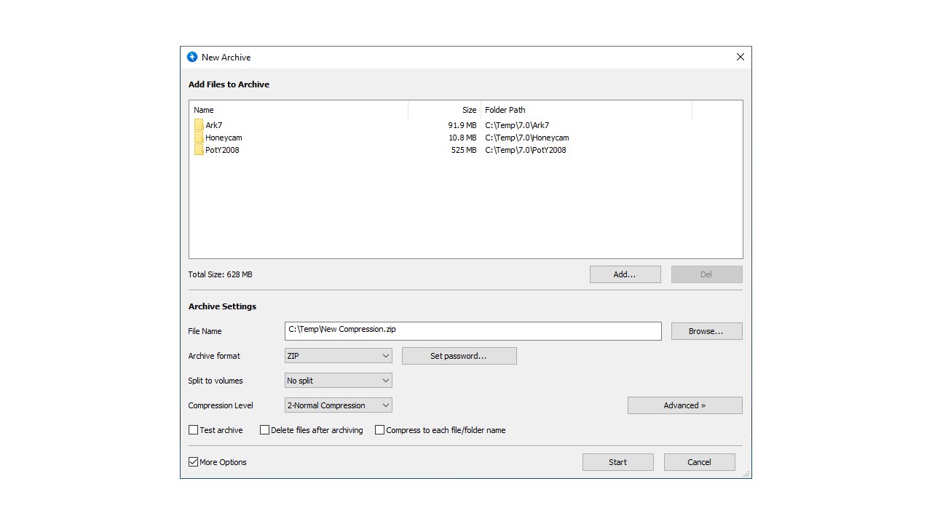Click the Add button to include files
This screenshot has width=932, height=524.
click(625, 274)
